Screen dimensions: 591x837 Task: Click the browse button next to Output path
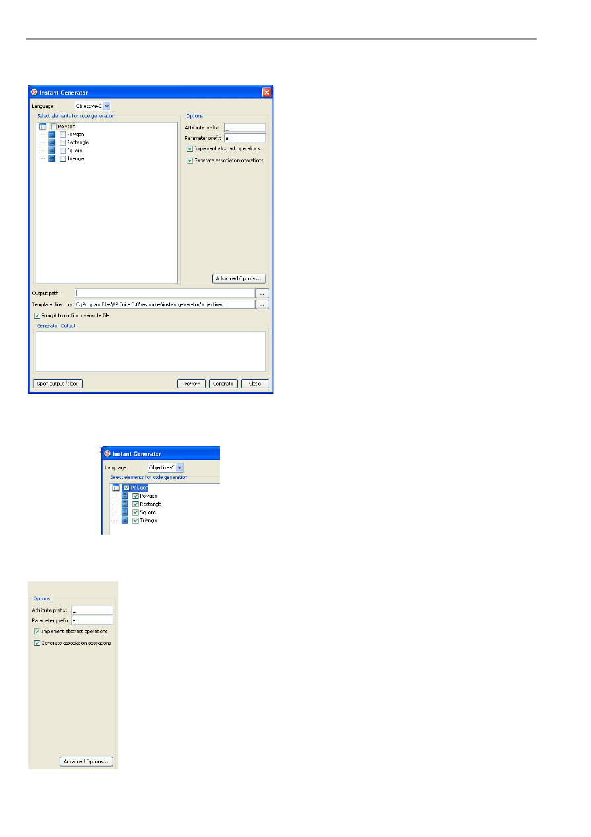pos(263,293)
